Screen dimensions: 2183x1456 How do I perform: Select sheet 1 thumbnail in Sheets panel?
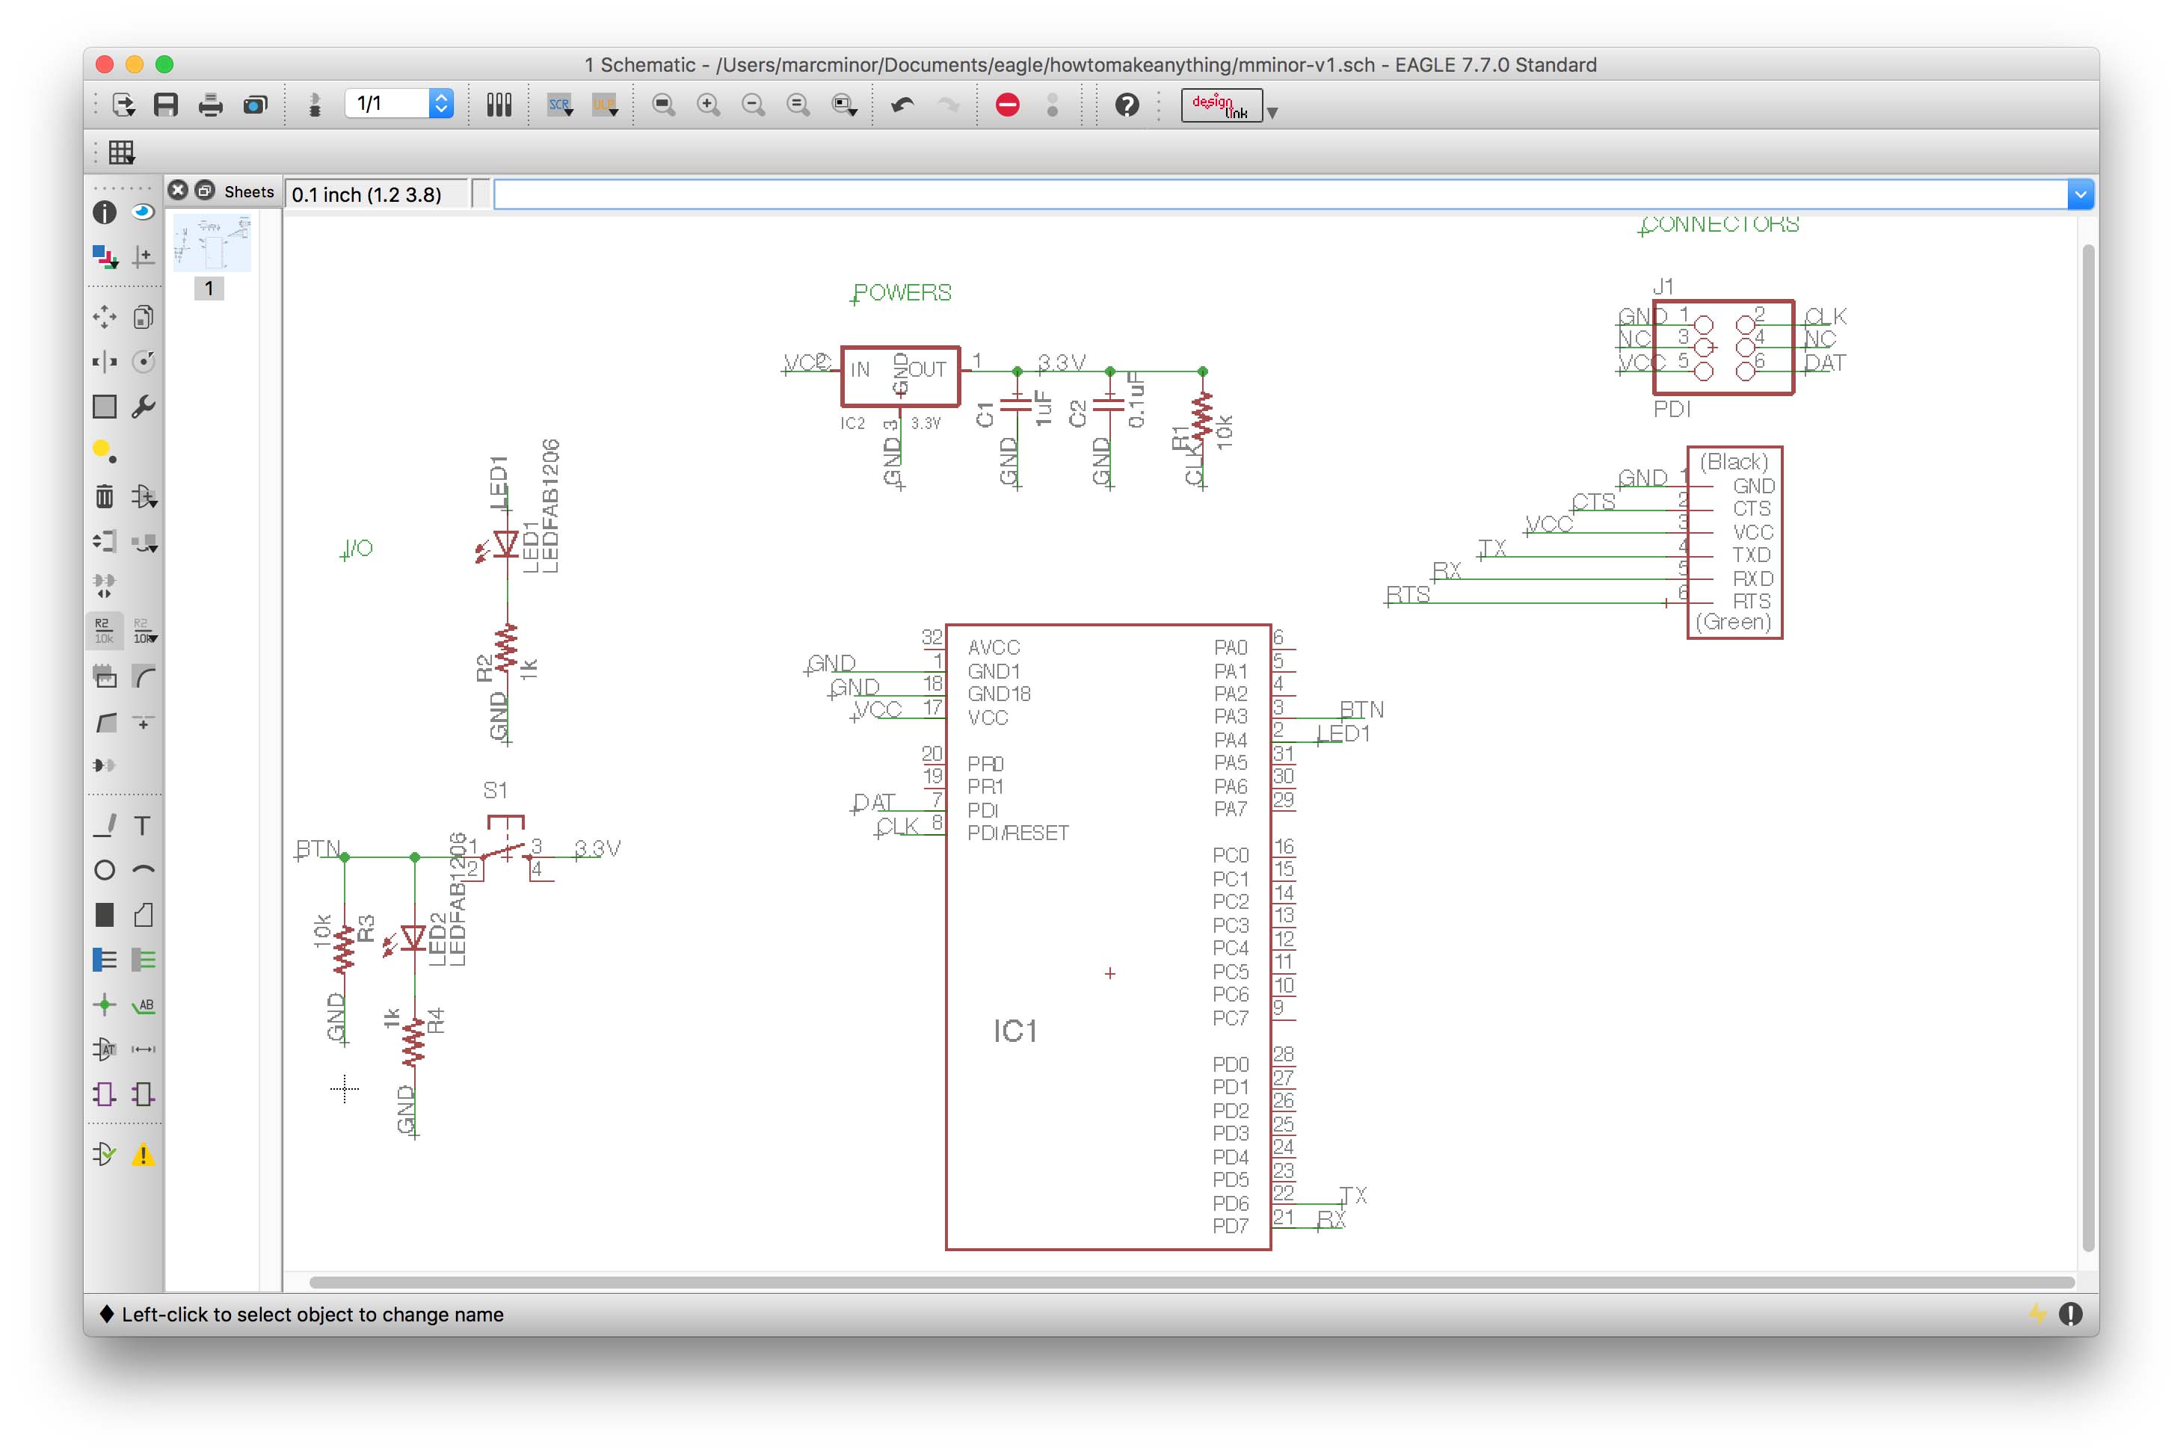[212, 243]
